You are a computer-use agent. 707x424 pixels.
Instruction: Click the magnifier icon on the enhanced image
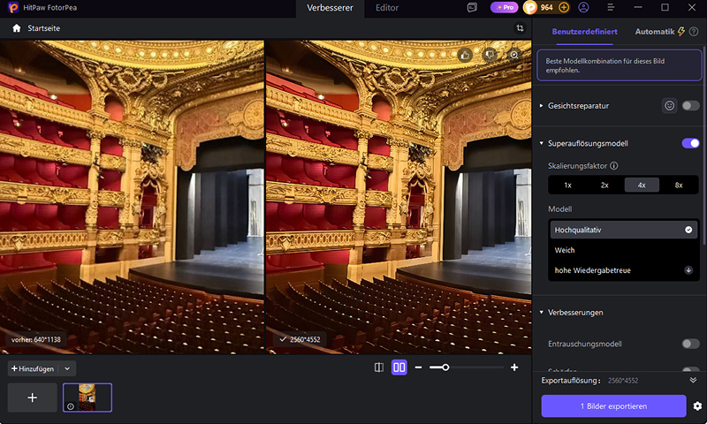click(x=514, y=55)
